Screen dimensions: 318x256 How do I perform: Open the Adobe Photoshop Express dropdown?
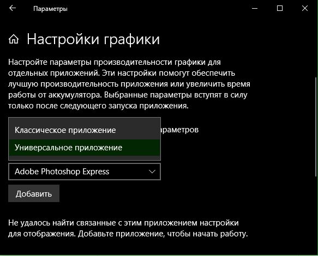(85, 172)
